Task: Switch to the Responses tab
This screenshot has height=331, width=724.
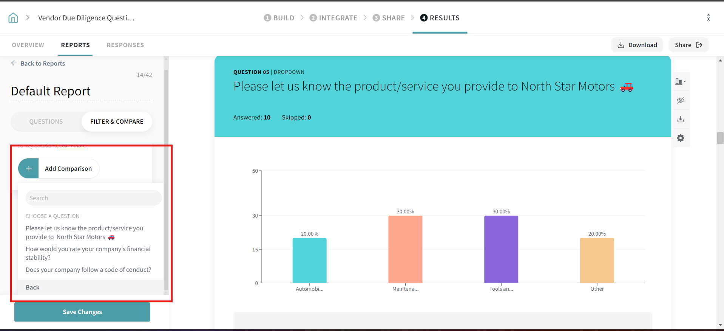Action: pos(125,45)
